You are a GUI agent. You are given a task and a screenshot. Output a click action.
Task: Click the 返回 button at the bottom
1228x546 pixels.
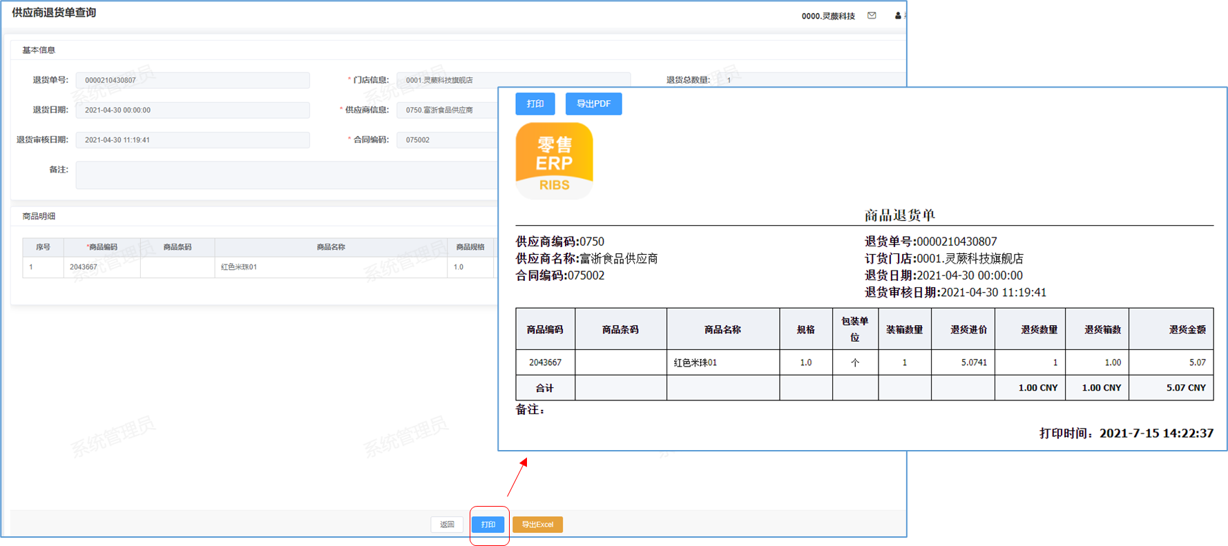[x=447, y=525]
